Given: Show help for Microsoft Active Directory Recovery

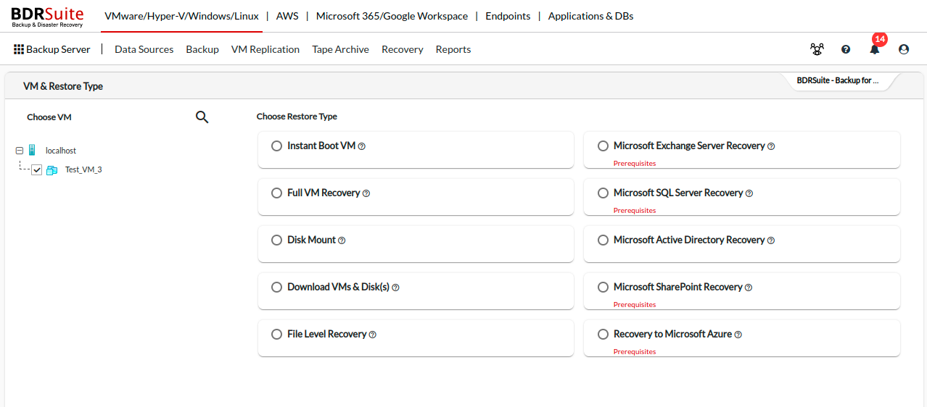Looking at the screenshot, I should 771,240.
